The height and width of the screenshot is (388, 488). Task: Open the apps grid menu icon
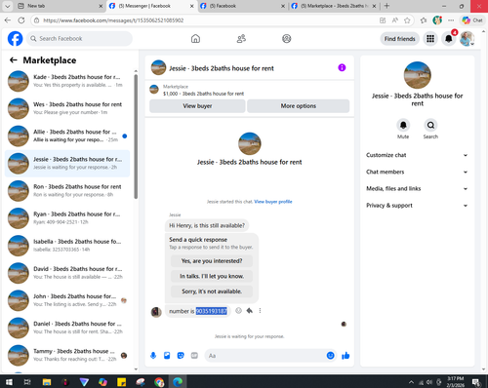(430, 39)
